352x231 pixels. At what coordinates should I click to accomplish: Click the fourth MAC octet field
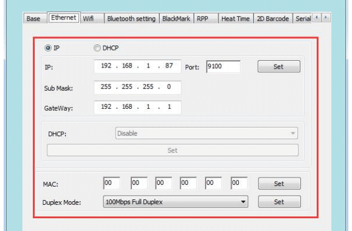point(188,183)
